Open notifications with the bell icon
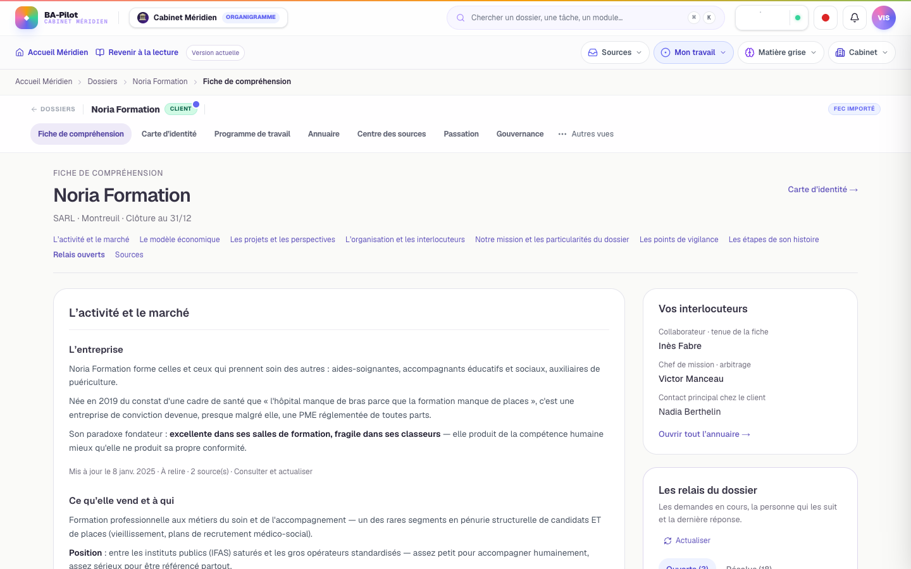Image resolution: width=911 pixels, height=569 pixels. [x=855, y=18]
